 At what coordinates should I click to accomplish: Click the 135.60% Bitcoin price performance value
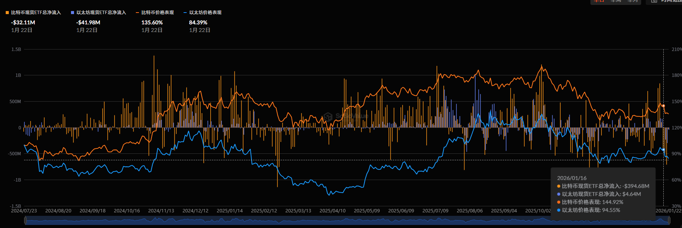[x=152, y=22]
